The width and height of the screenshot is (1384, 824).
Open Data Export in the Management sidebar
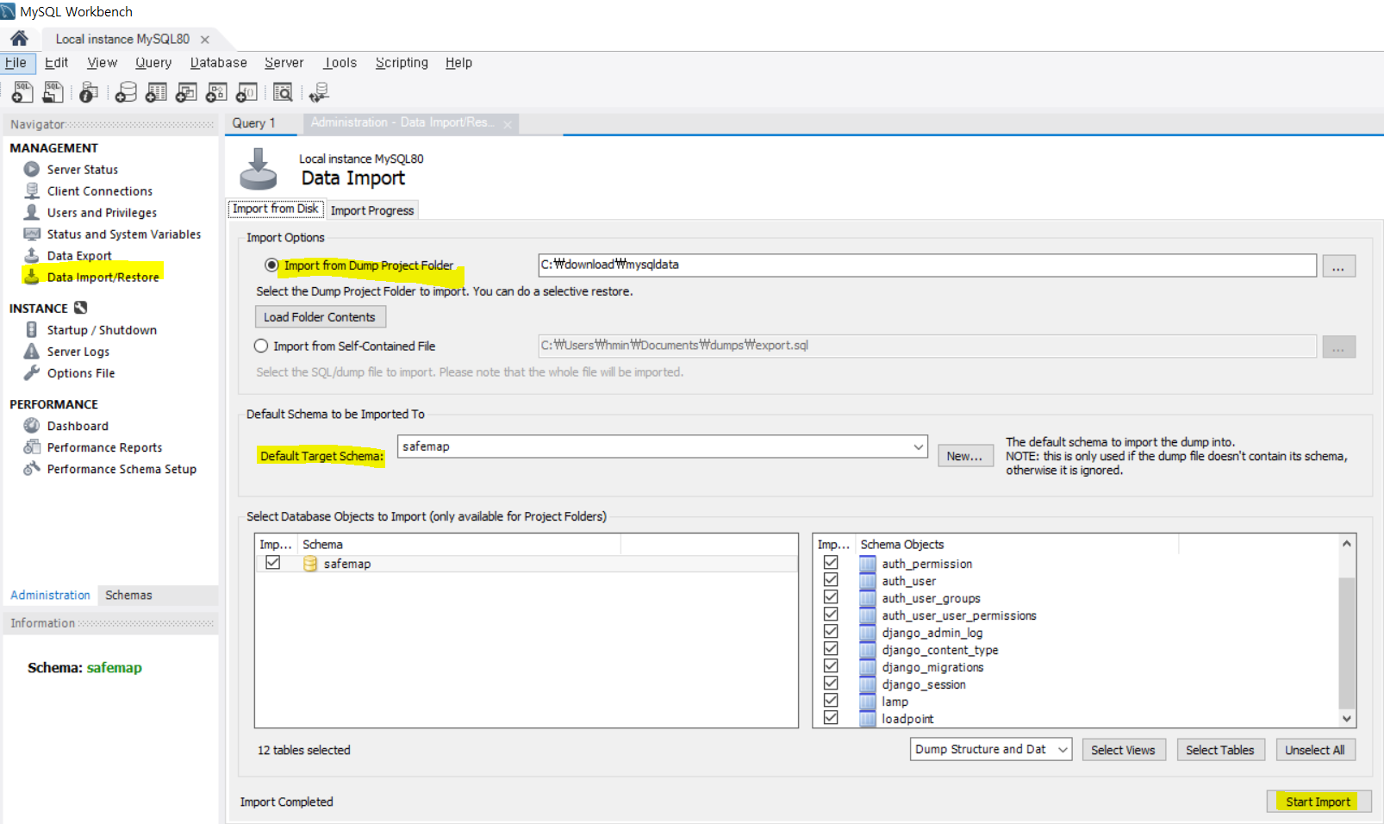click(x=79, y=255)
